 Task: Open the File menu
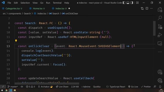point(9,3)
